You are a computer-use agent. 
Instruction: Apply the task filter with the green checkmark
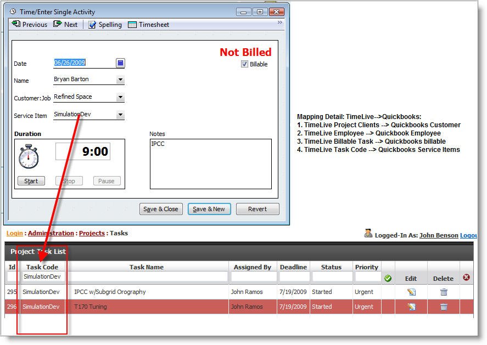[x=388, y=278]
